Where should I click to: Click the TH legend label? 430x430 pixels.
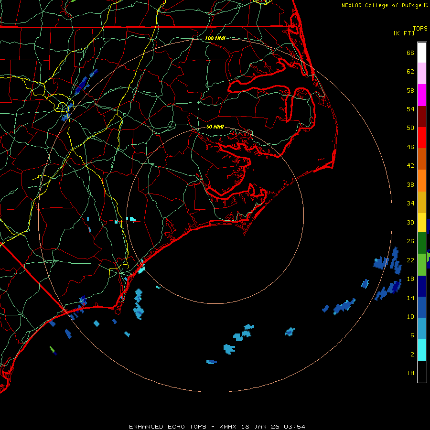(x=410, y=373)
